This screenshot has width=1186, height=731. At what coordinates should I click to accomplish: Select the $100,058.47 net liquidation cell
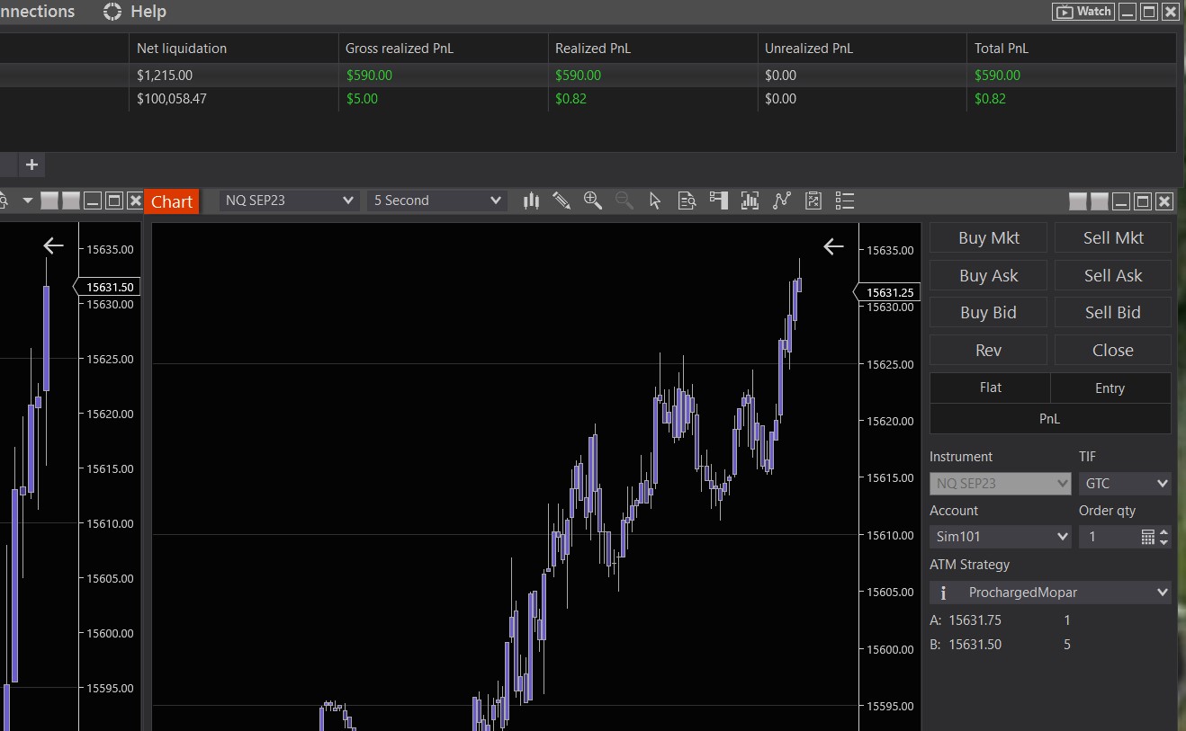(233, 99)
